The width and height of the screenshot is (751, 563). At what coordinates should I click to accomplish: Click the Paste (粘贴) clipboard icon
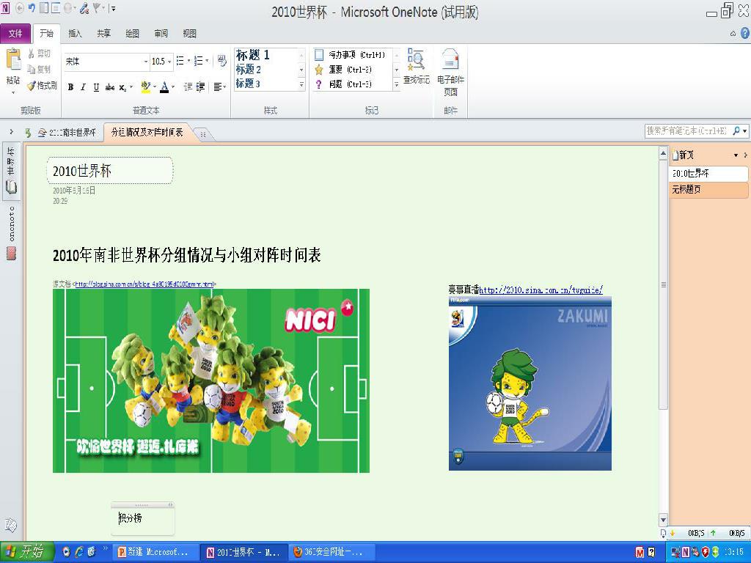13,60
